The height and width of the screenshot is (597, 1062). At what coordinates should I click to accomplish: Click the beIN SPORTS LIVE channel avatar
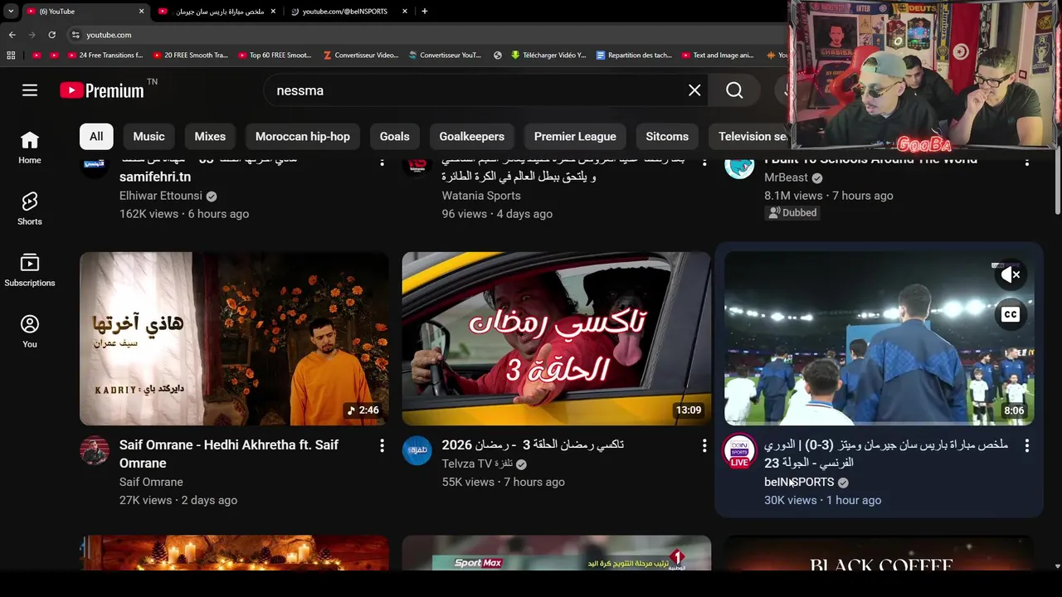pyautogui.click(x=739, y=452)
